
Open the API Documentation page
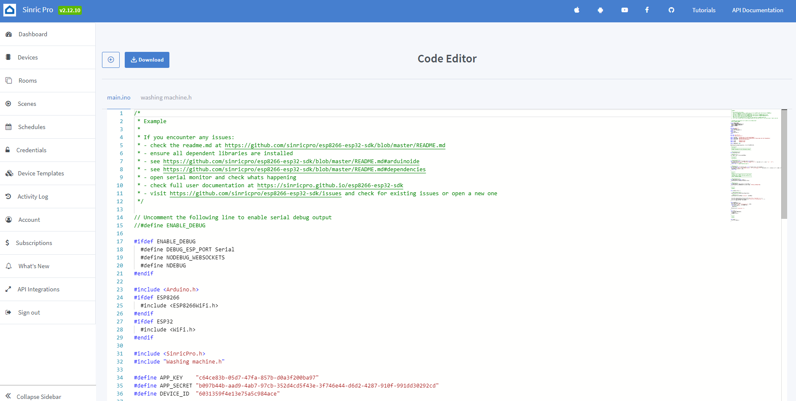point(757,10)
